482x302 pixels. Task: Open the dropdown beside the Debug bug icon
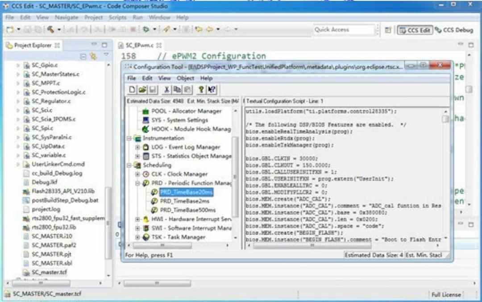[154, 30]
